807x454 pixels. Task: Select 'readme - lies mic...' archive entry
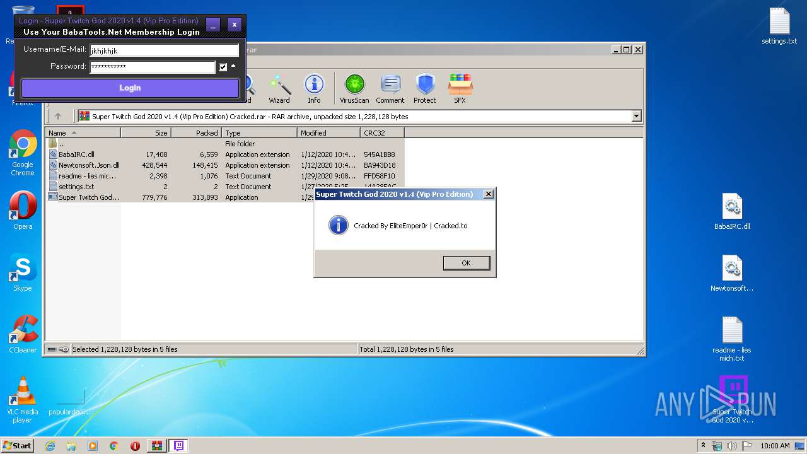point(224,176)
